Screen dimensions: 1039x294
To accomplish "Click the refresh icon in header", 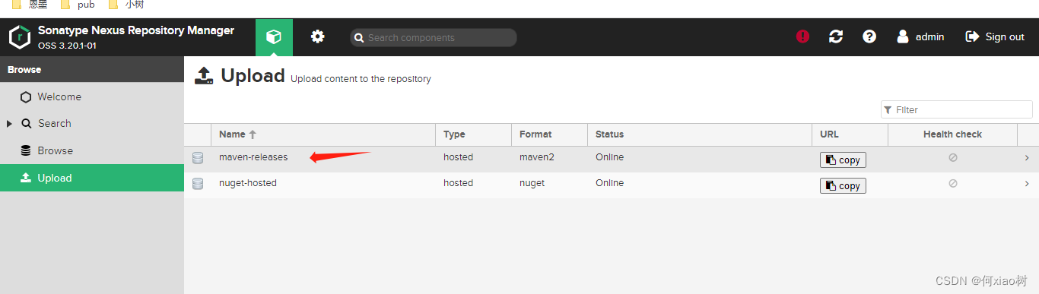I will coord(836,36).
